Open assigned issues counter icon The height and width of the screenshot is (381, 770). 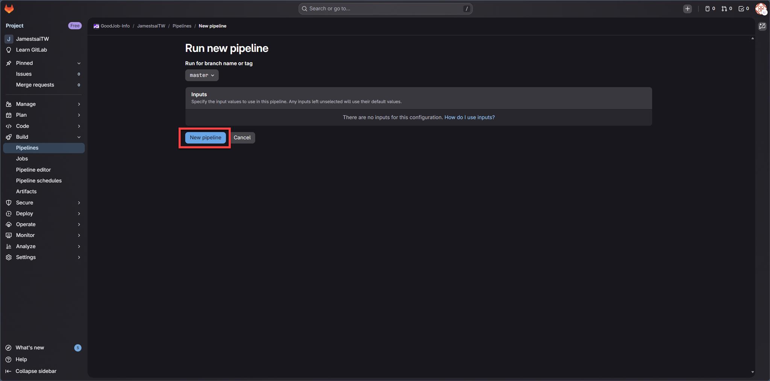point(709,9)
